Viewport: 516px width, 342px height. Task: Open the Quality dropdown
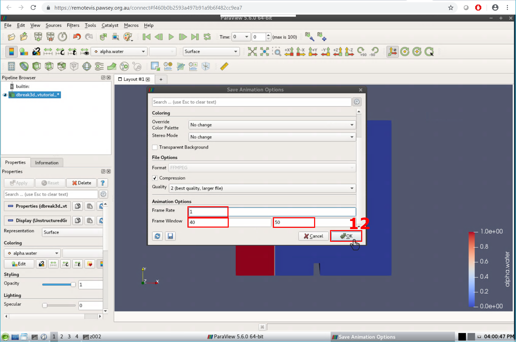click(262, 188)
